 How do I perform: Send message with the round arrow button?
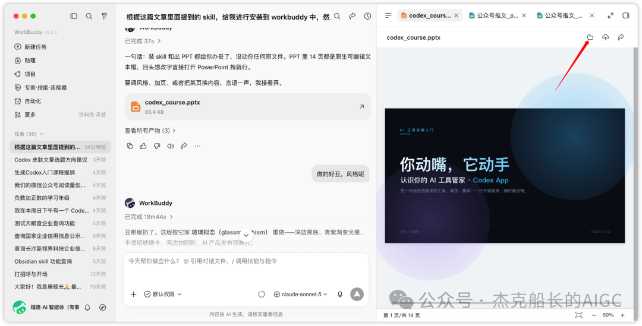click(x=357, y=294)
